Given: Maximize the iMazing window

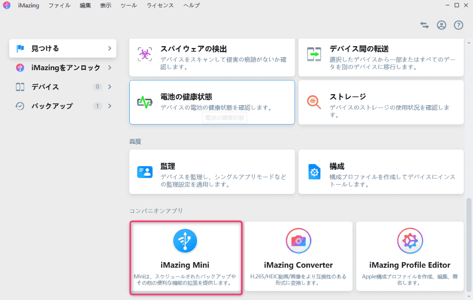Looking at the screenshot, I should click(x=457, y=5).
